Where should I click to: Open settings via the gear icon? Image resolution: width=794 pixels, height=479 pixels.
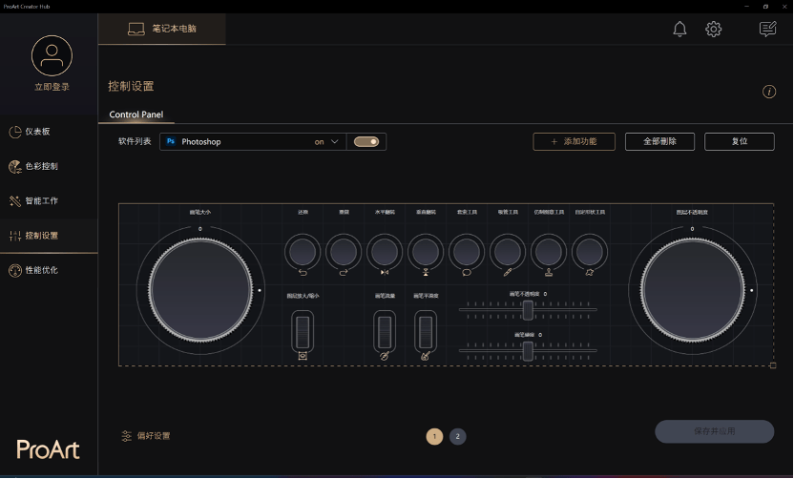coord(714,30)
